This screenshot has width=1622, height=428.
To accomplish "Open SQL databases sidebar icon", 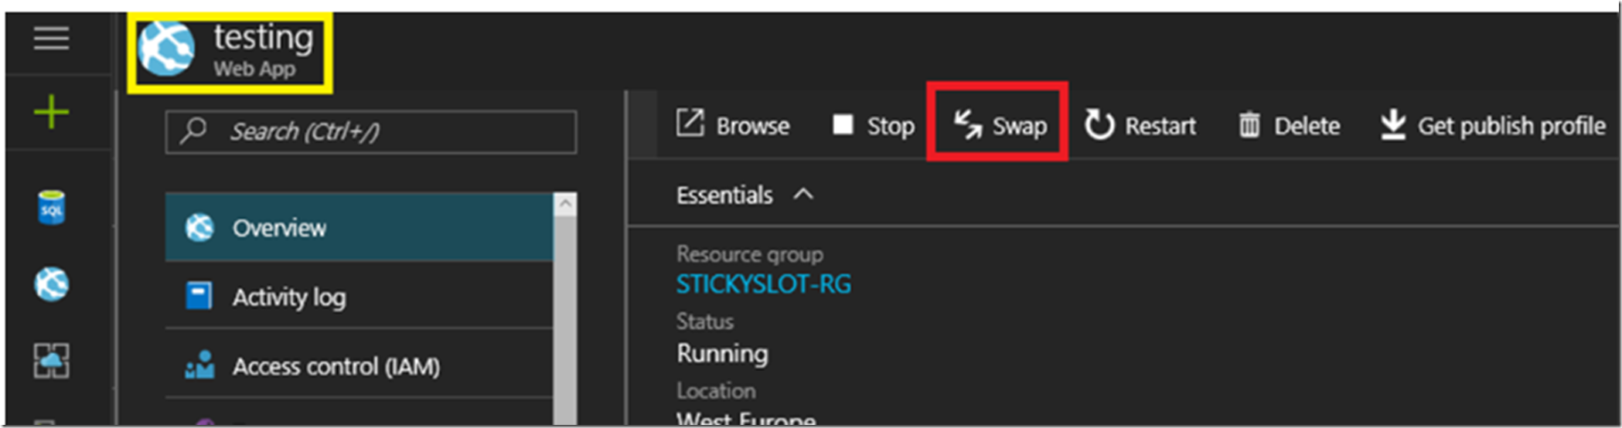I will click(x=52, y=208).
